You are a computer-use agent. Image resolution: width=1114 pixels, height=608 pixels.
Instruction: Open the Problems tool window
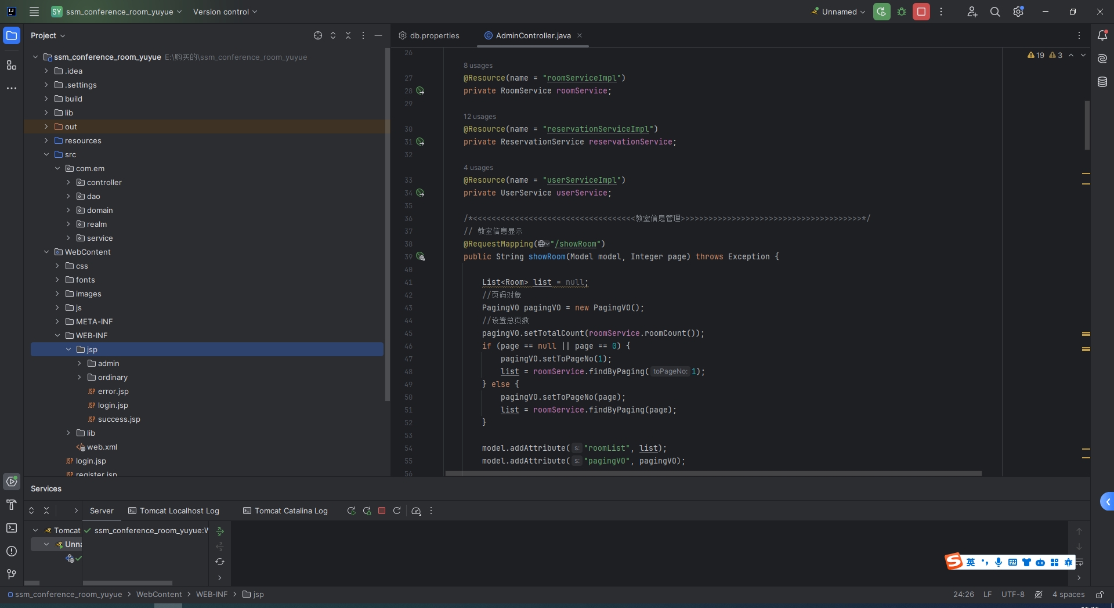point(12,551)
